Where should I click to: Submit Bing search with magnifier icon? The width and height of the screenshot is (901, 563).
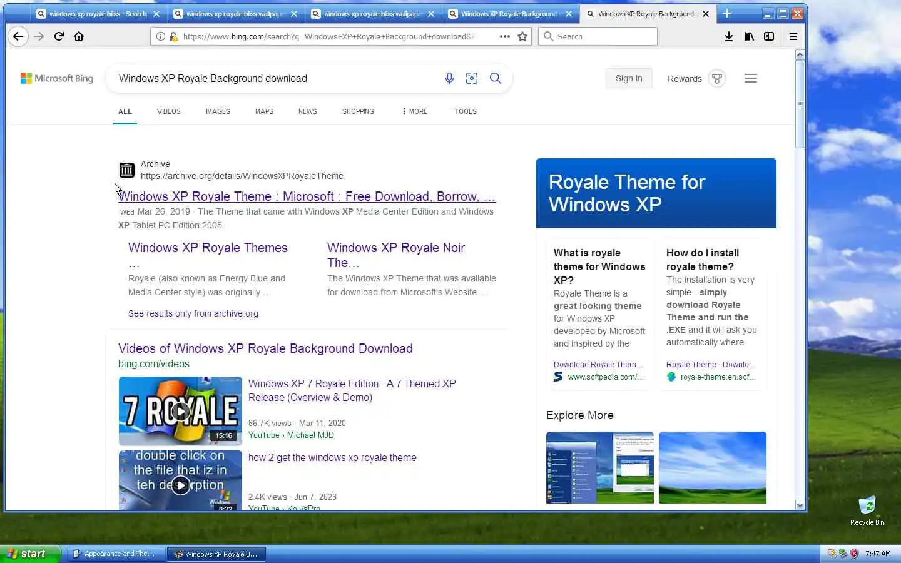[495, 78]
